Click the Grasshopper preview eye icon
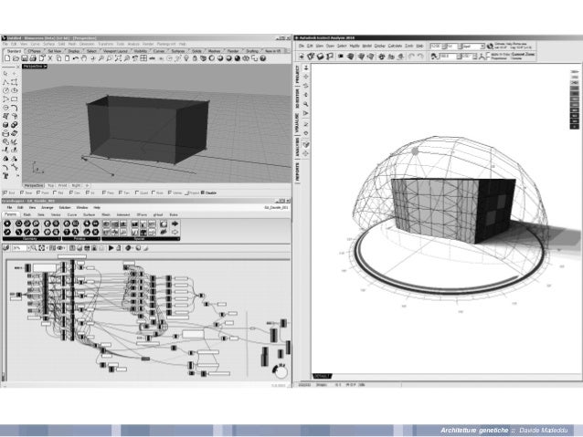Image resolution: width=583 pixels, height=437 pixels. click(x=60, y=246)
